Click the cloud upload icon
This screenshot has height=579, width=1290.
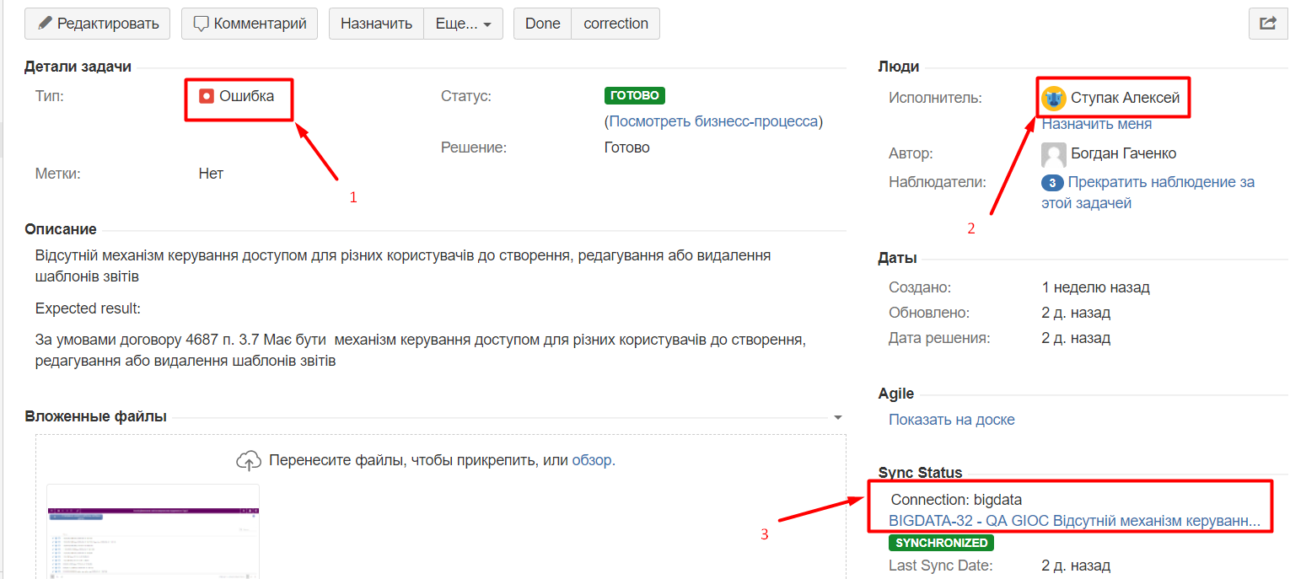pyautogui.click(x=248, y=461)
